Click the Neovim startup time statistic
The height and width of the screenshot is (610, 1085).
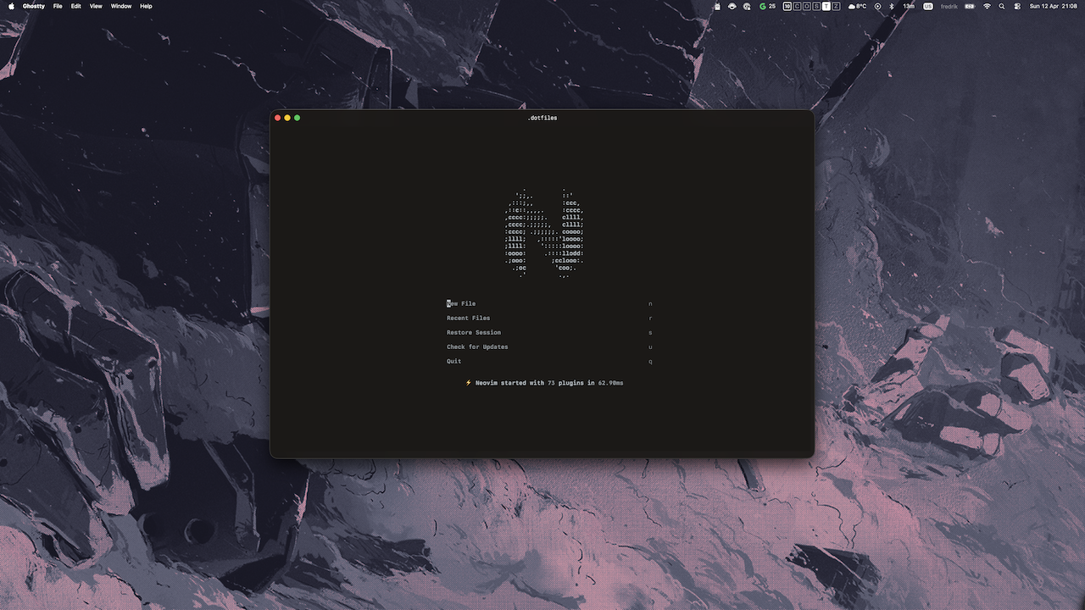[x=544, y=382]
